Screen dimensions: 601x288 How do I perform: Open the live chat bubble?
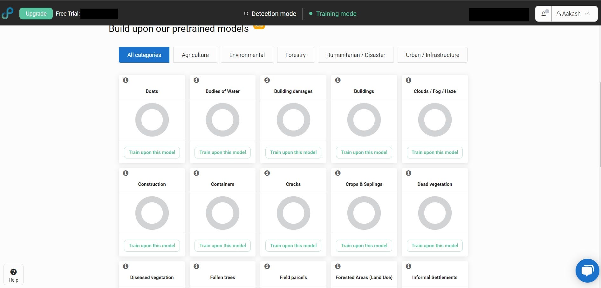tap(587, 270)
